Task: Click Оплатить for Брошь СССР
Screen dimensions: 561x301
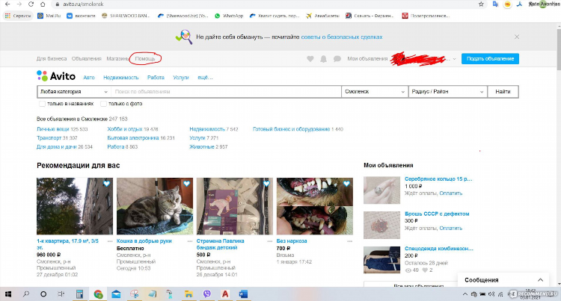Action: click(451, 228)
